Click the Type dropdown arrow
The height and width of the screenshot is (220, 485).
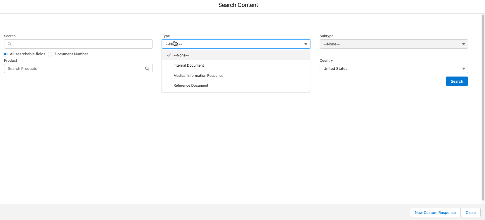306,44
